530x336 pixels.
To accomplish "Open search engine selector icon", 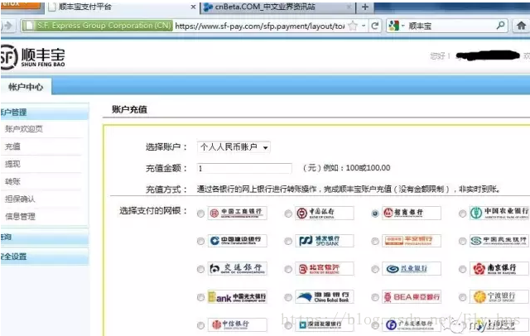I will tap(394, 26).
